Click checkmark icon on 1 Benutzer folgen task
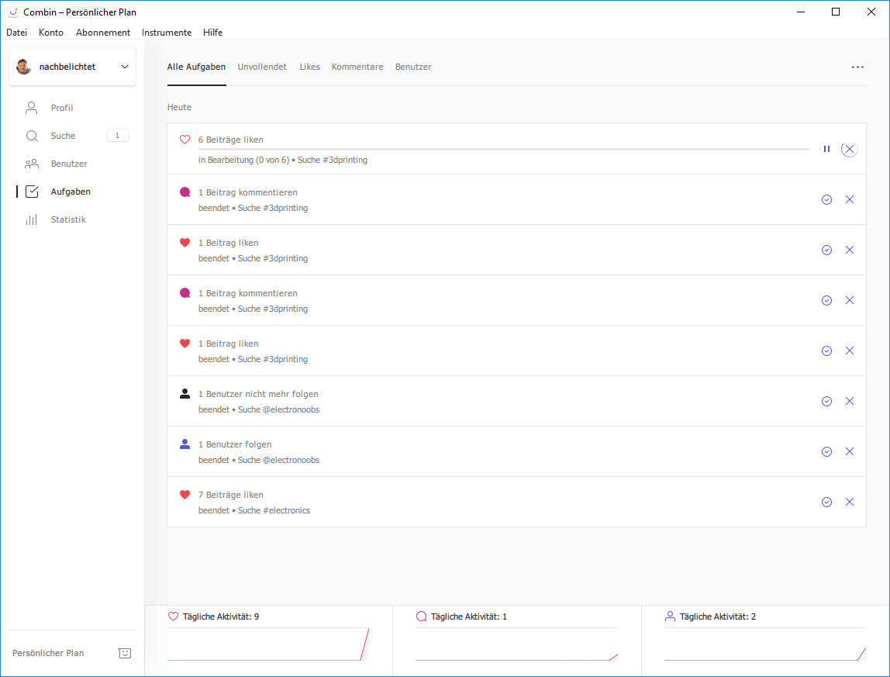The image size is (890, 677). point(826,451)
